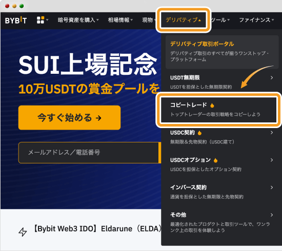Select その他 menu item

pyautogui.click(x=221, y=222)
